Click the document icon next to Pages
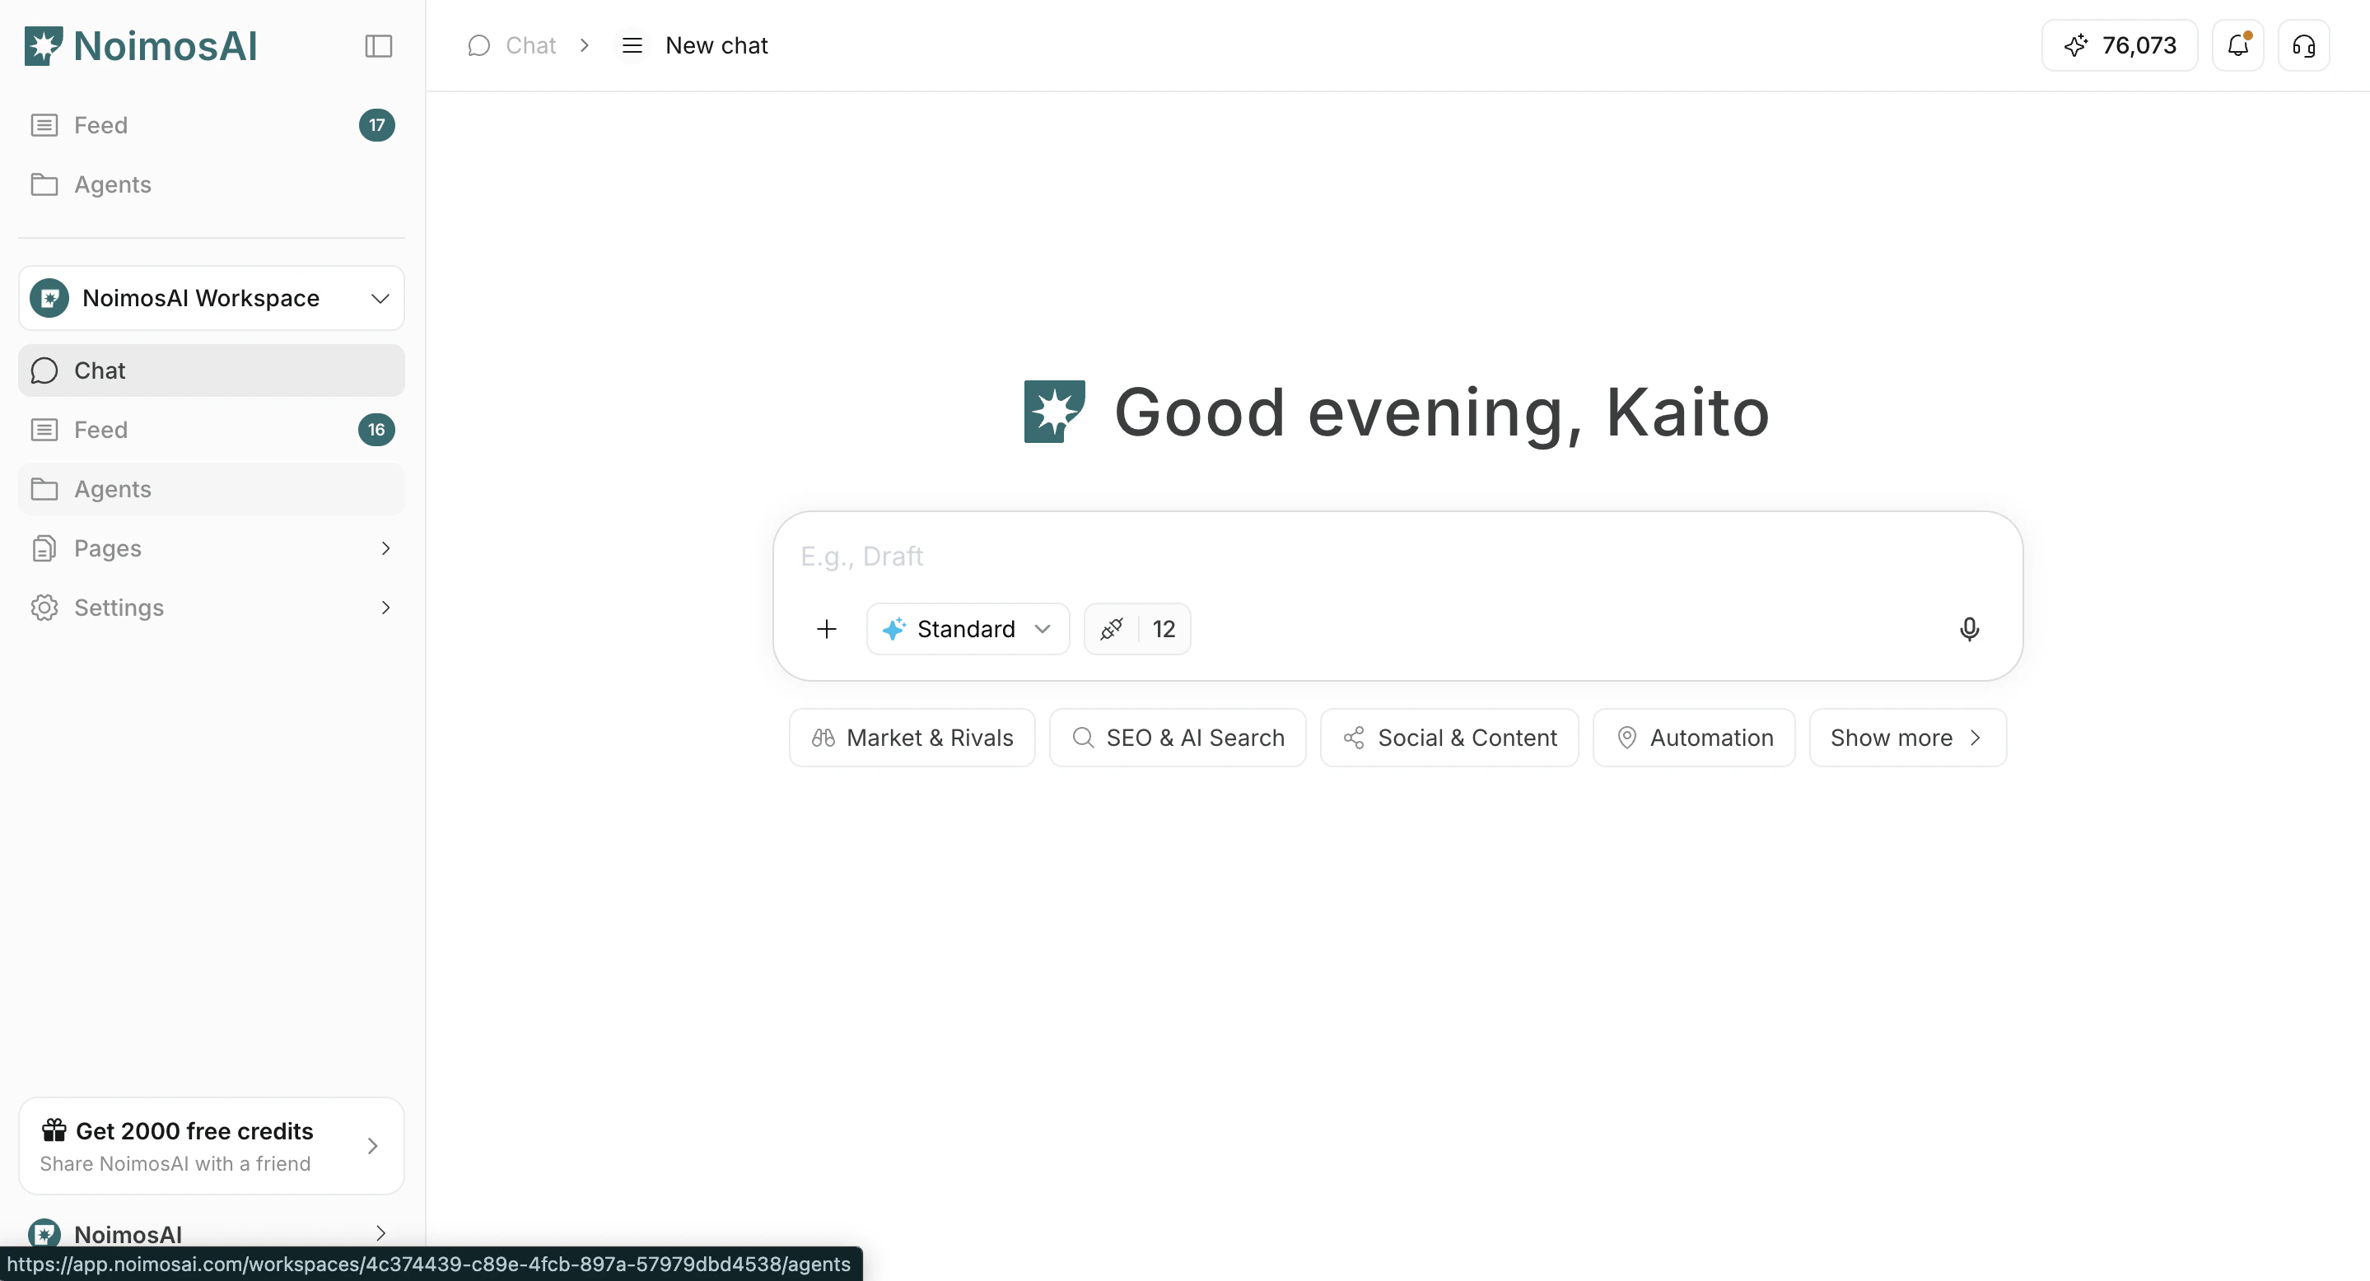 click(44, 548)
